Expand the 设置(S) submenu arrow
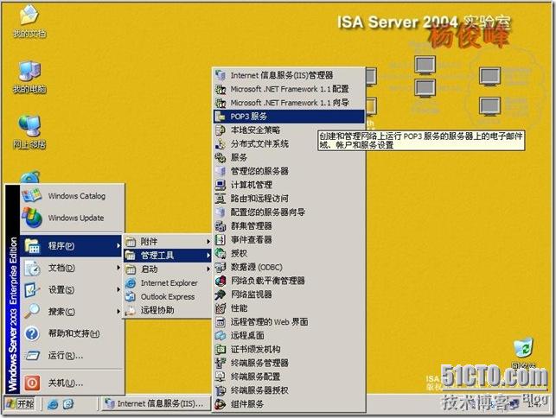Viewport: 556px width, 418px height. pos(118,290)
